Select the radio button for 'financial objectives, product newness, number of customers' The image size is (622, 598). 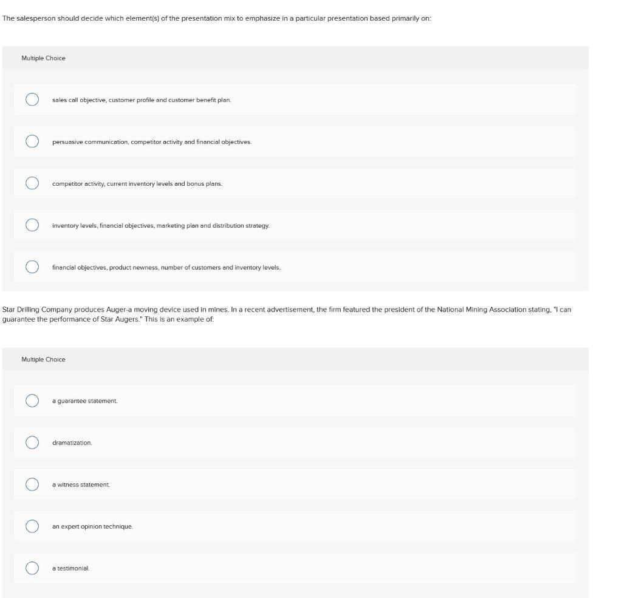click(x=31, y=265)
